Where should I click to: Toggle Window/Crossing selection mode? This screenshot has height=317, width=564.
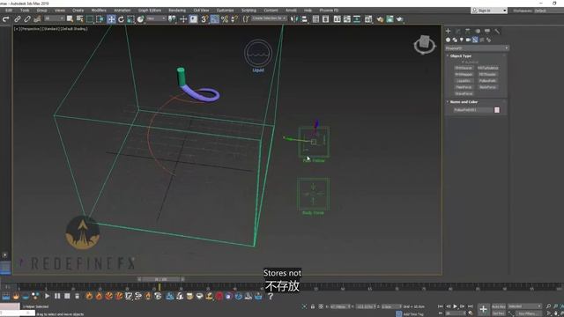tap(100, 19)
